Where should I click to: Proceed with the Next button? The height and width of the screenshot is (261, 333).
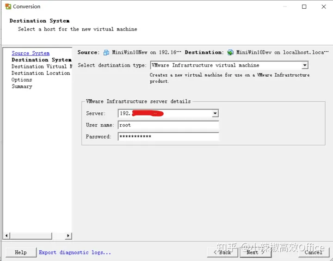tap(255, 252)
